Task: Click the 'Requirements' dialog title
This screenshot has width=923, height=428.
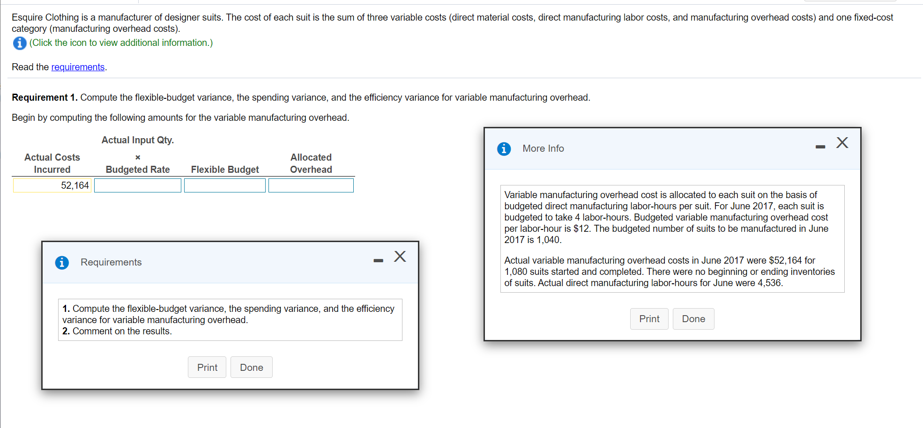Action: coord(111,262)
